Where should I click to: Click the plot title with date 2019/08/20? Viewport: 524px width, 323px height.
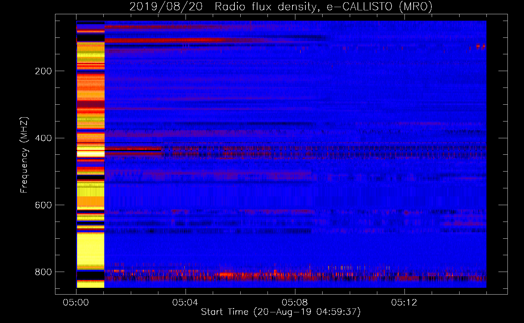(281, 6)
